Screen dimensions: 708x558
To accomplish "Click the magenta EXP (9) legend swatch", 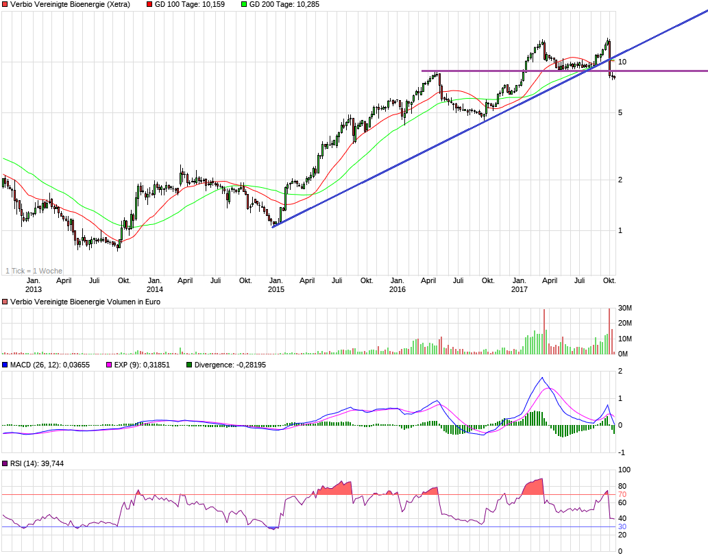I will click(109, 365).
